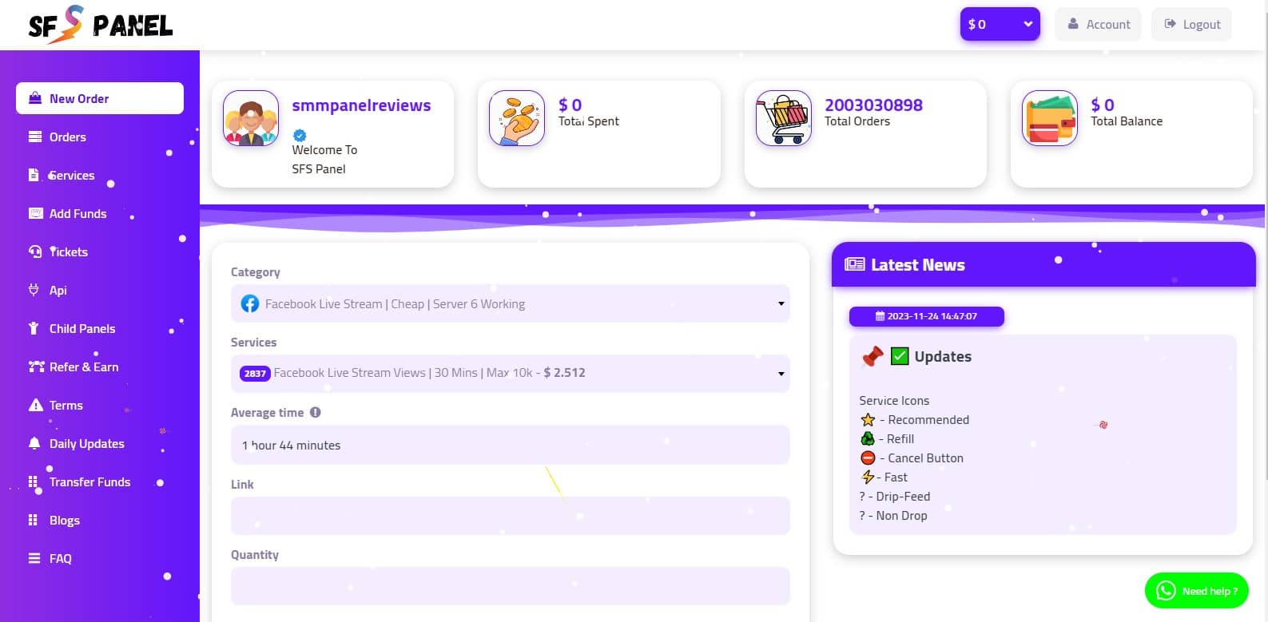This screenshot has height=622, width=1268.
Task: Click the Account button
Action: [1099, 24]
